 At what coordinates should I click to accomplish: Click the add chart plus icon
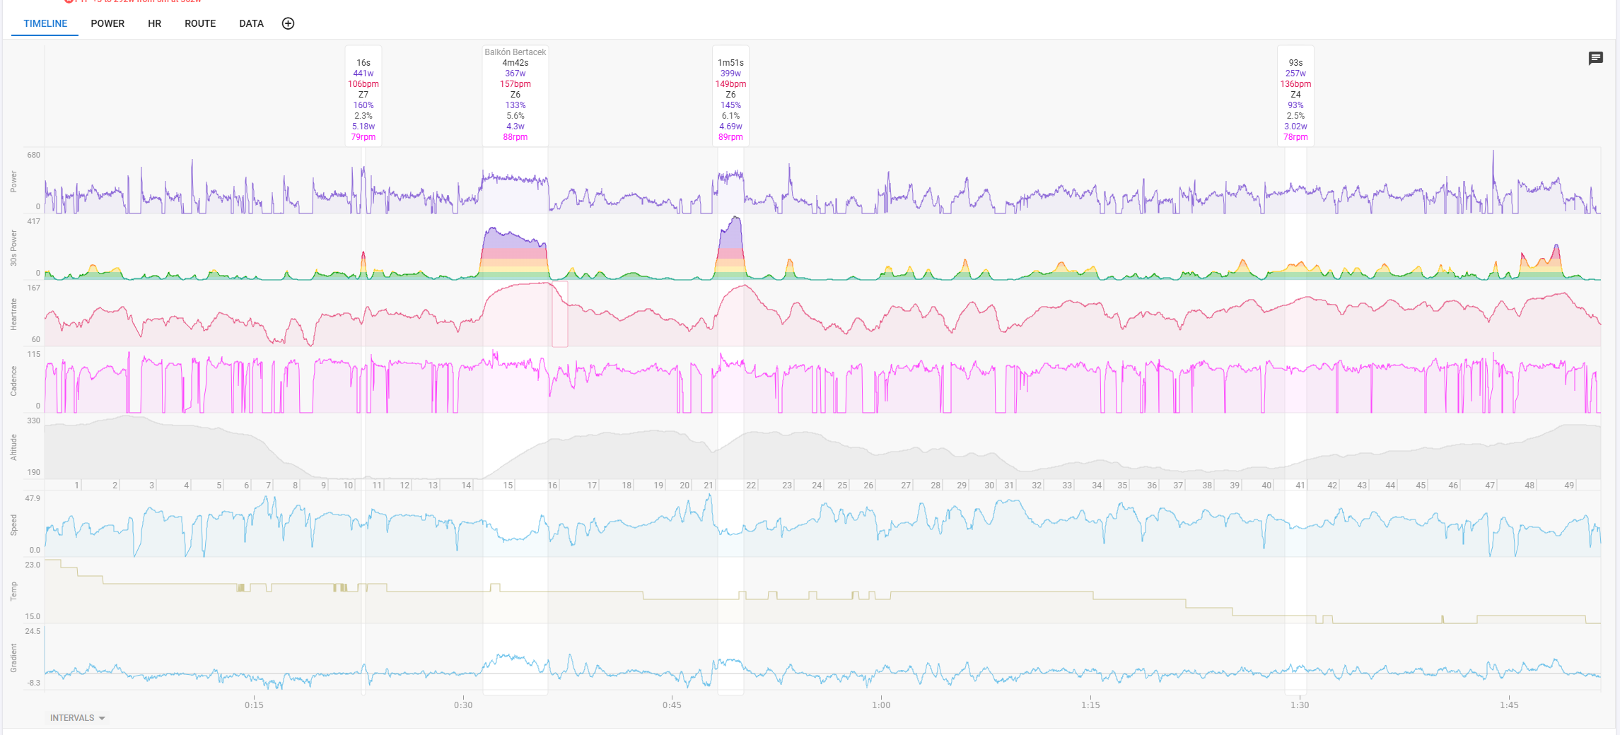288,23
